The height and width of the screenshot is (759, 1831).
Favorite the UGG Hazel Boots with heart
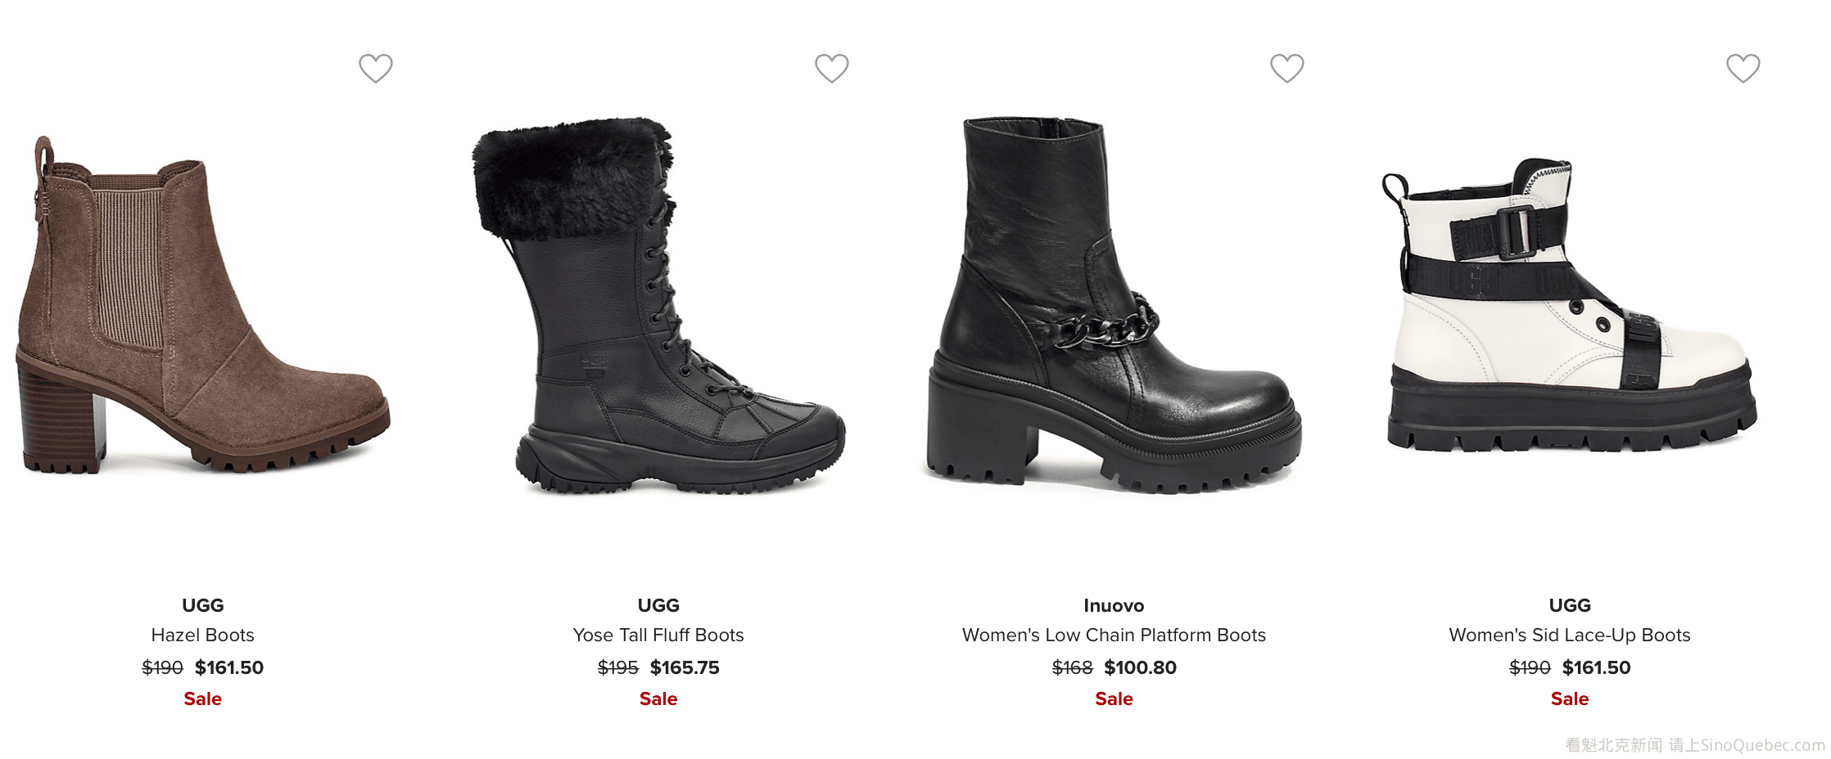click(x=376, y=68)
